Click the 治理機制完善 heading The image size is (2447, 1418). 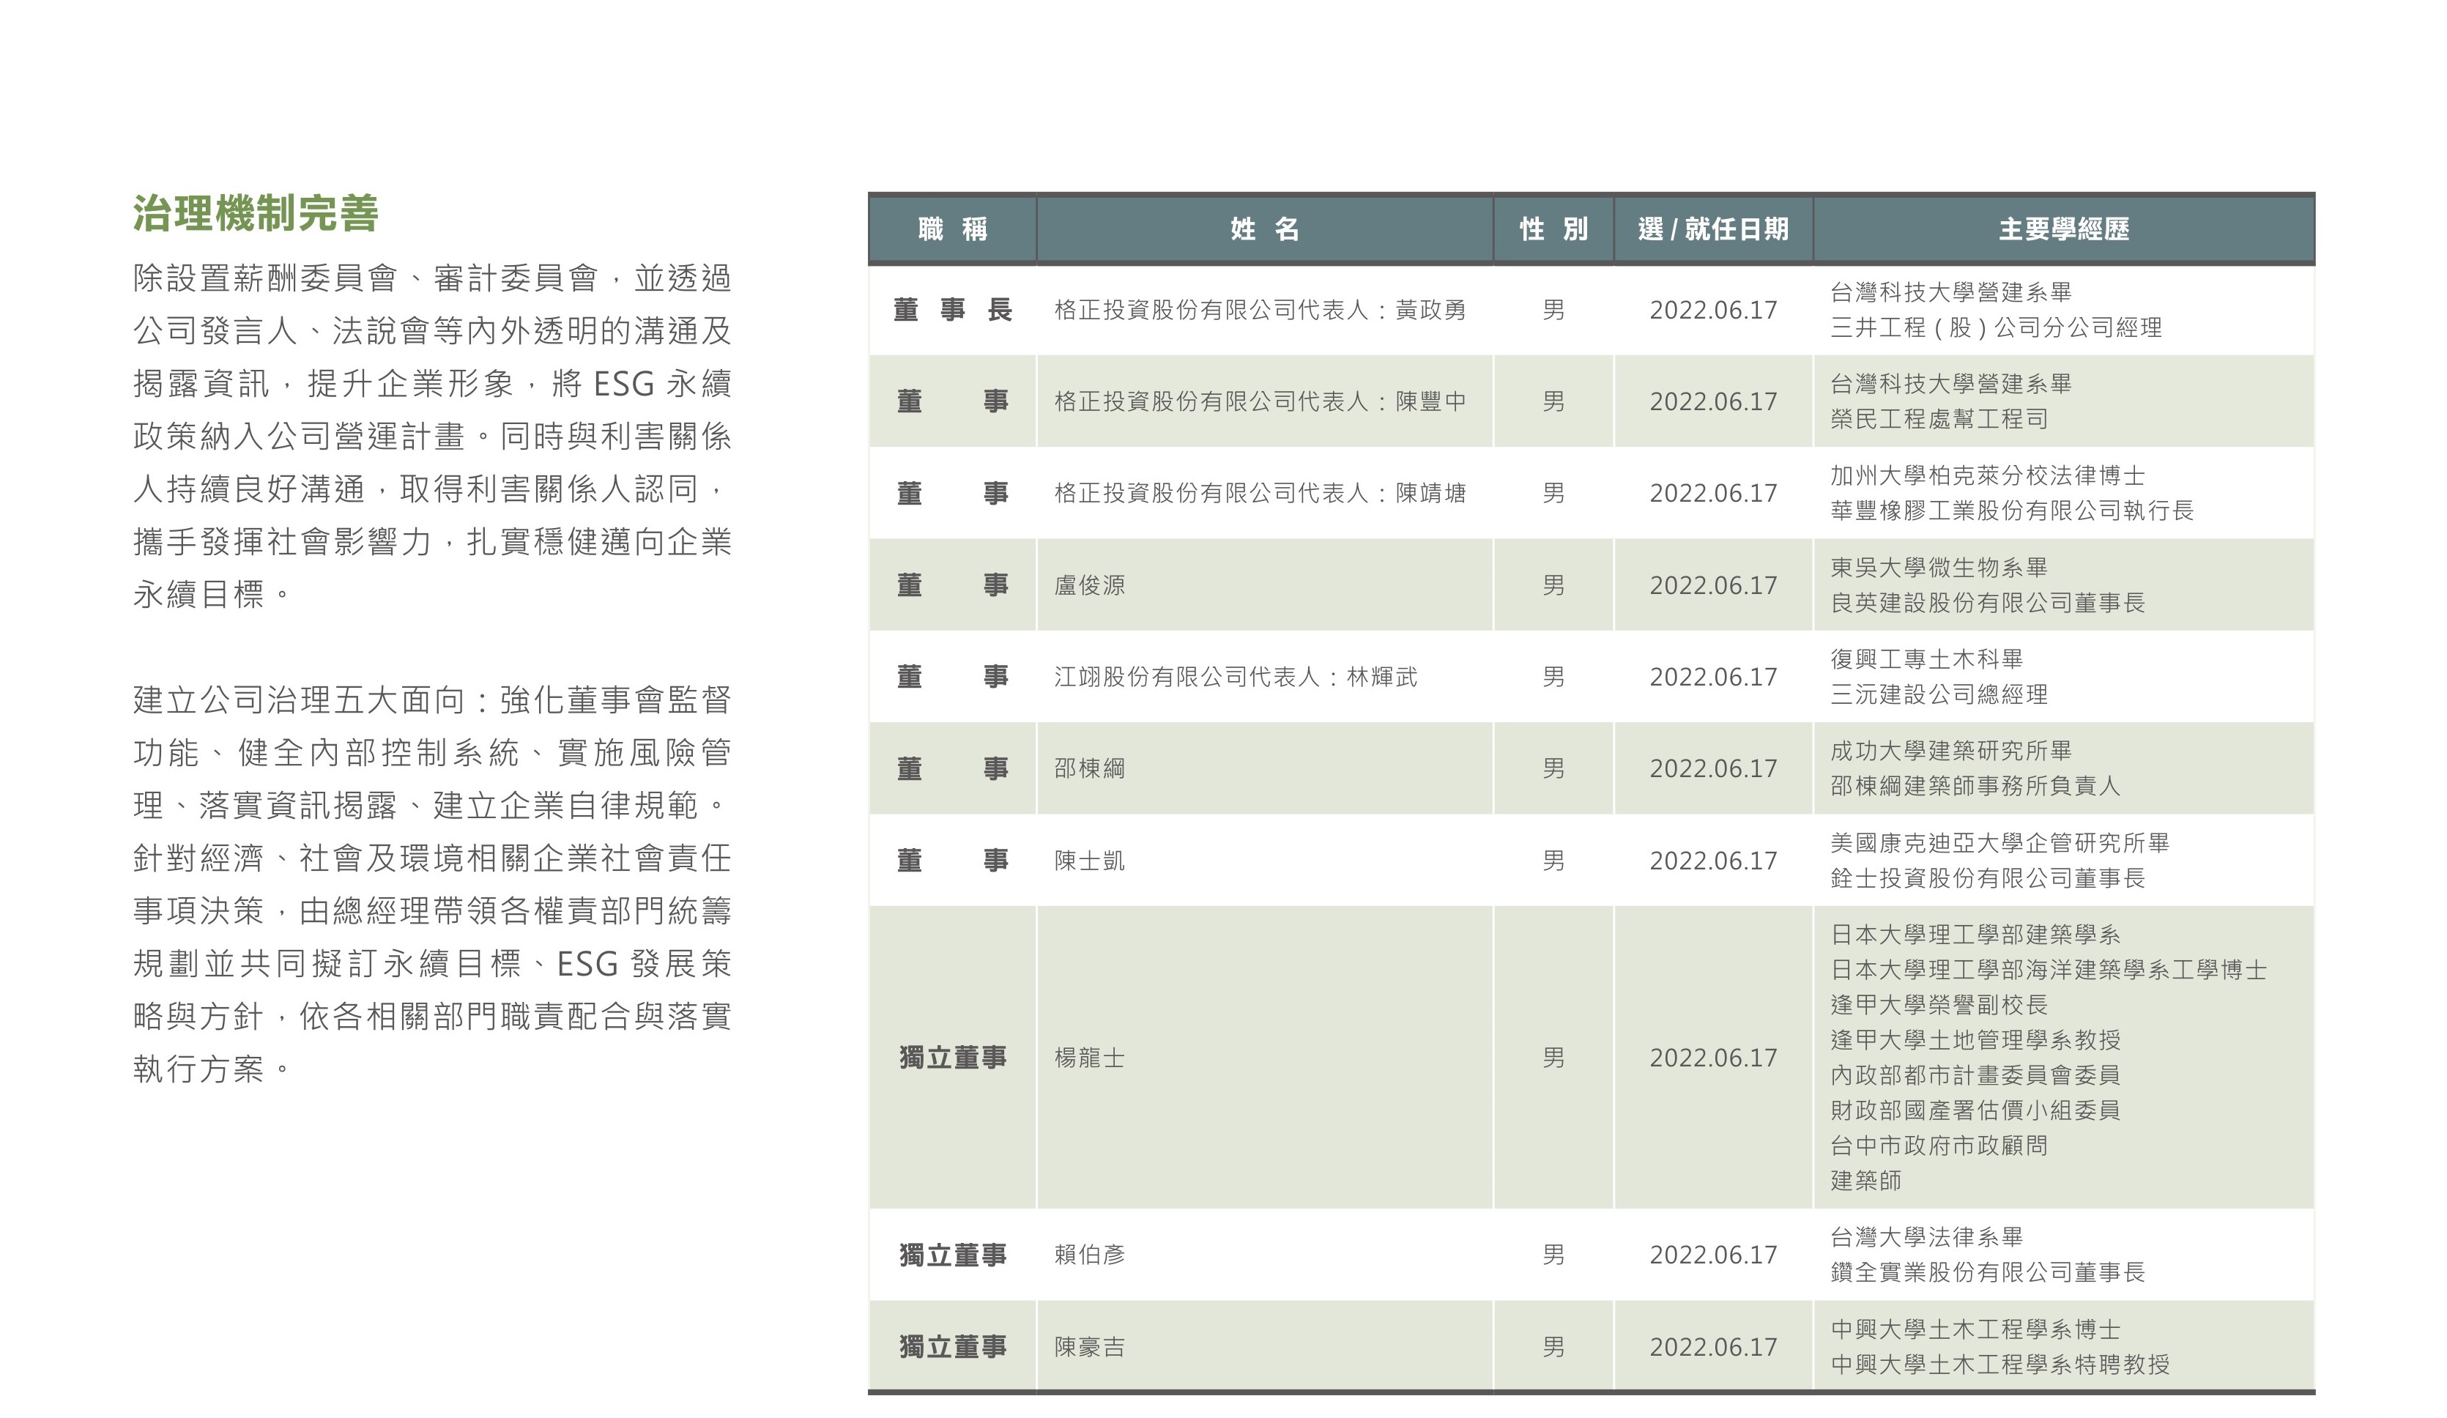256,214
